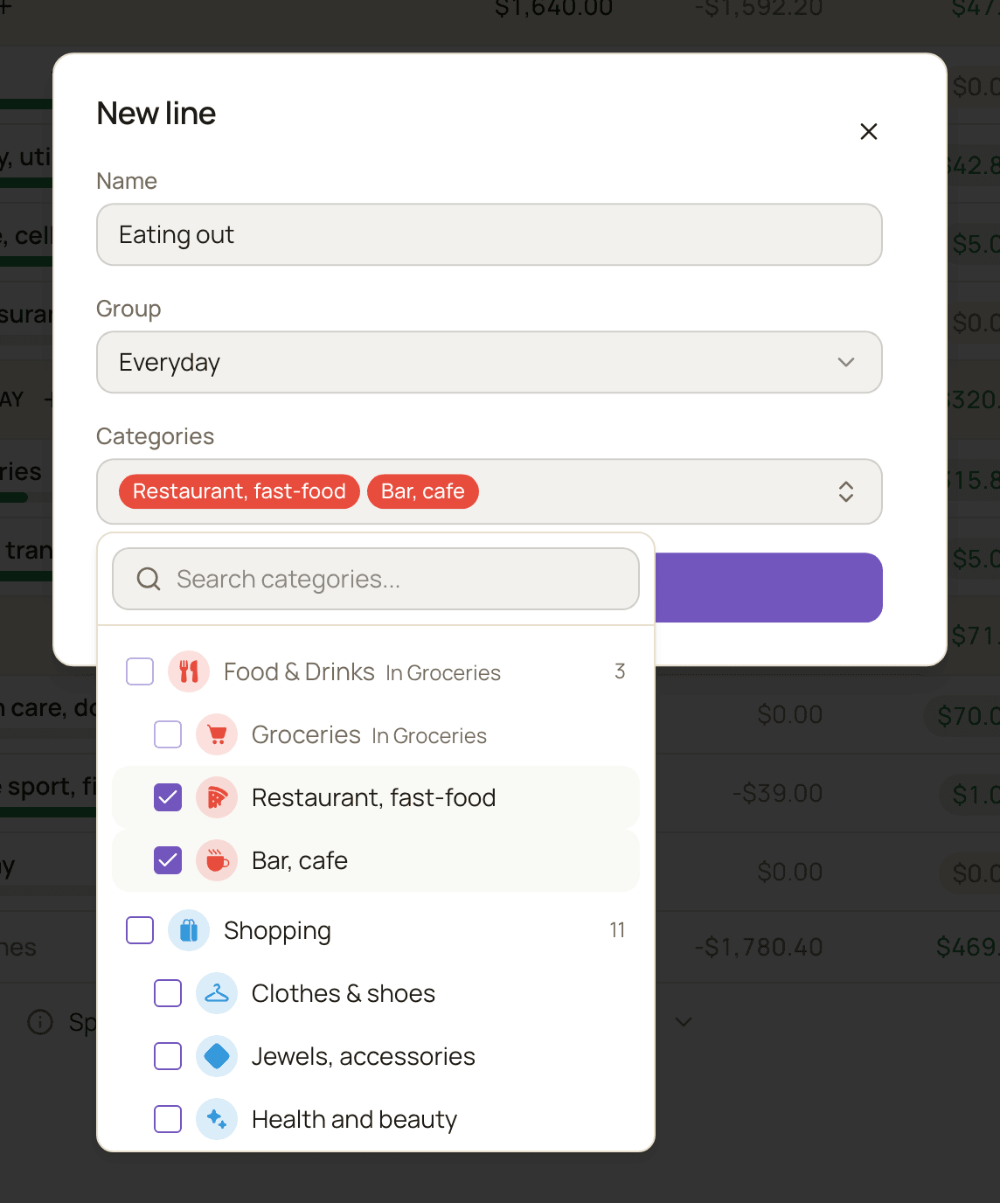The height and width of the screenshot is (1203, 1000).
Task: Click the Food & Drinks count 3
Action: tap(620, 671)
